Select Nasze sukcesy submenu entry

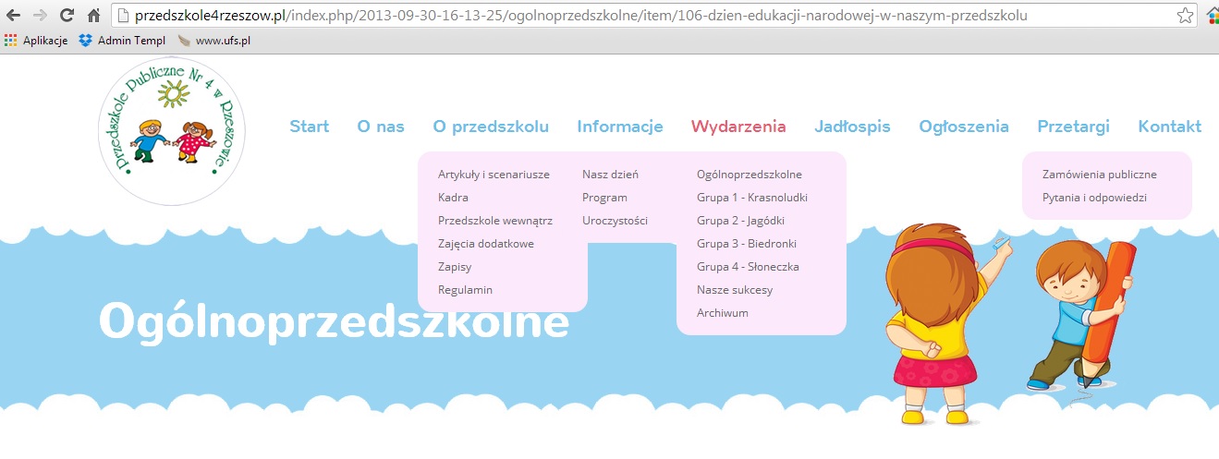pyautogui.click(x=735, y=290)
